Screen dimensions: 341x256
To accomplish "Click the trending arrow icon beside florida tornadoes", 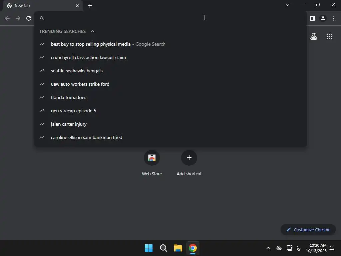I will pyautogui.click(x=42, y=98).
